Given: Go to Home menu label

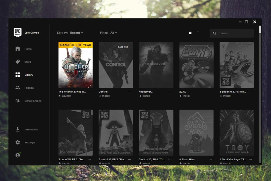Looking at the screenshot, I should point(28,49).
